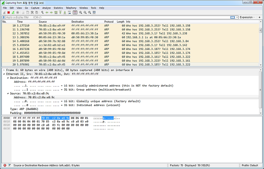The image size is (264, 169).
Task: Sort by the Length column header
Action: pyautogui.click(x=121, y=22)
